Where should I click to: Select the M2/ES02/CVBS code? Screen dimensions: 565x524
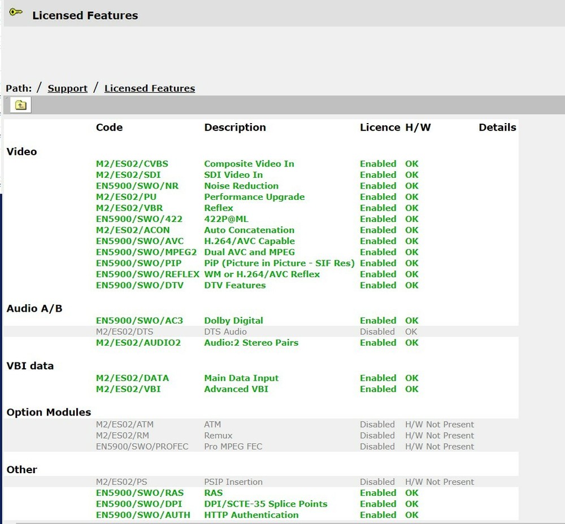pos(132,164)
